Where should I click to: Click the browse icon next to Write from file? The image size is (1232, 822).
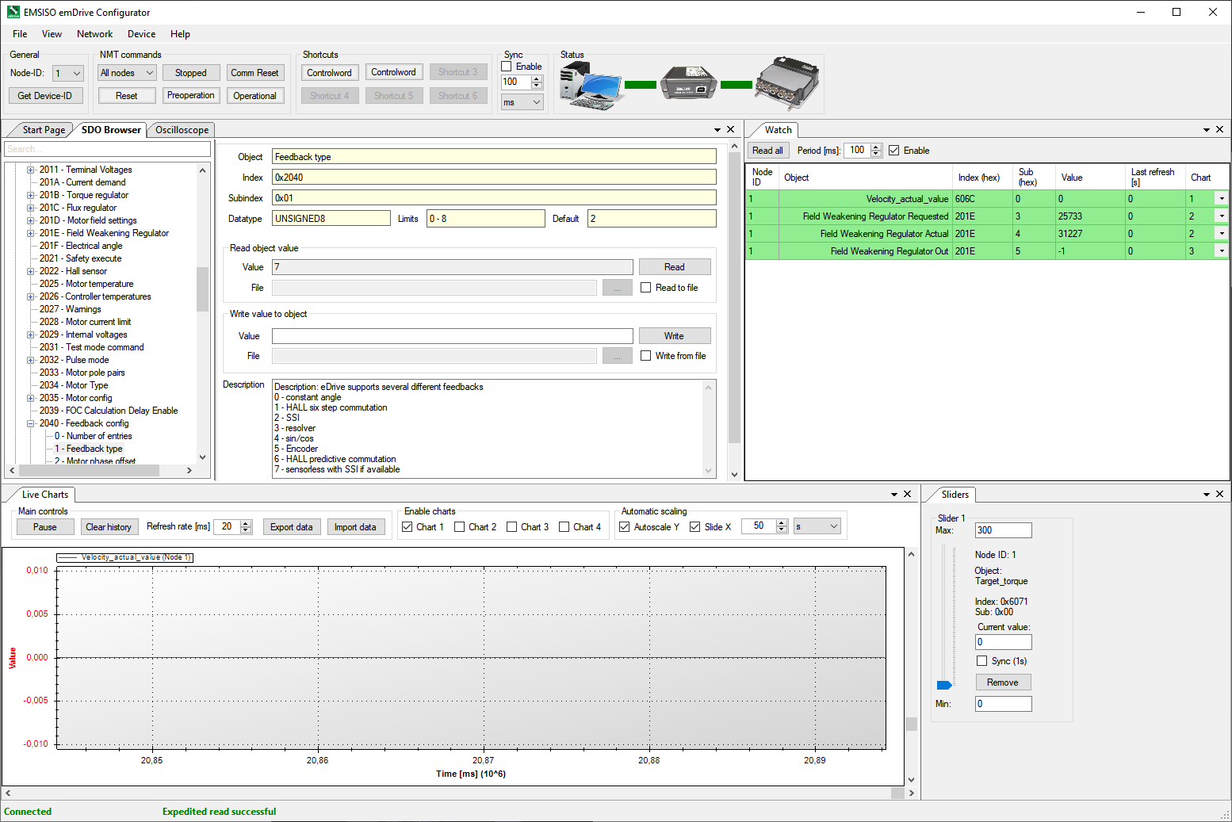[618, 355]
